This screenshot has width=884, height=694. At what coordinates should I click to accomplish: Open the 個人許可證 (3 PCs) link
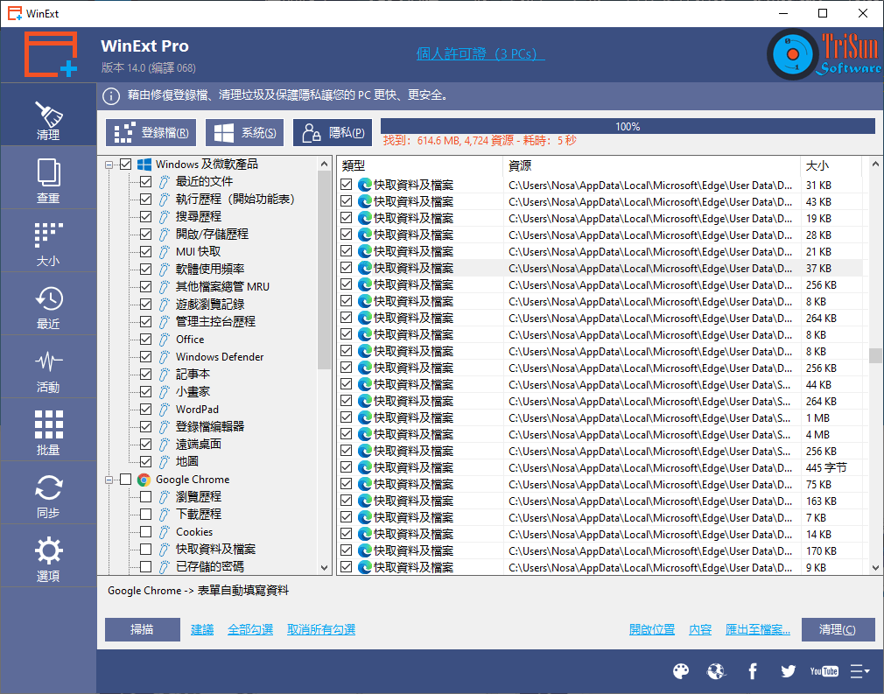pos(481,54)
